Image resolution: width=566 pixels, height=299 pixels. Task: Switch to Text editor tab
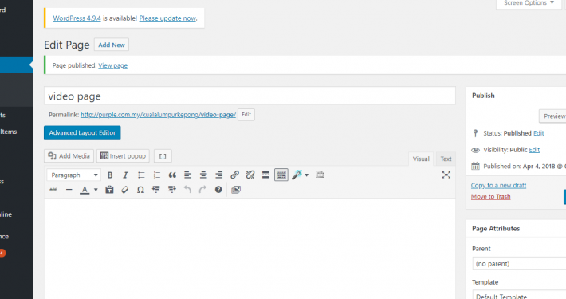click(446, 159)
